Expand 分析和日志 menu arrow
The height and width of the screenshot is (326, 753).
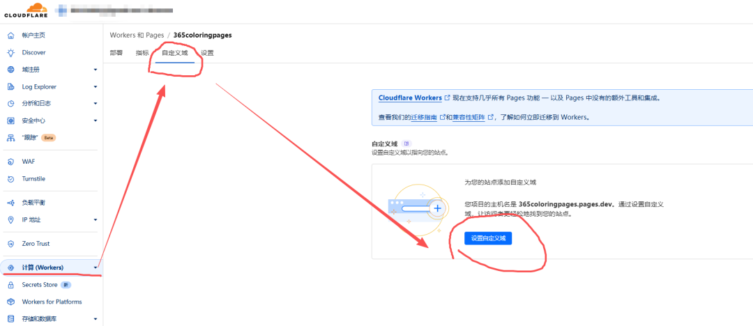click(96, 104)
